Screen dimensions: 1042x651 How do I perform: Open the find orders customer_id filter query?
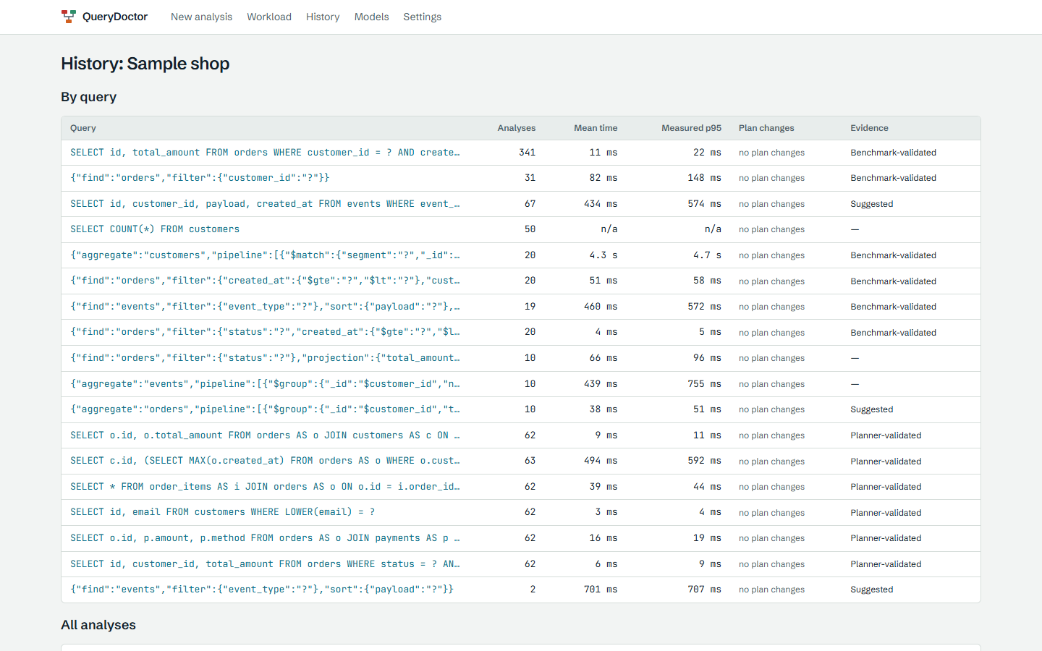(x=200, y=178)
